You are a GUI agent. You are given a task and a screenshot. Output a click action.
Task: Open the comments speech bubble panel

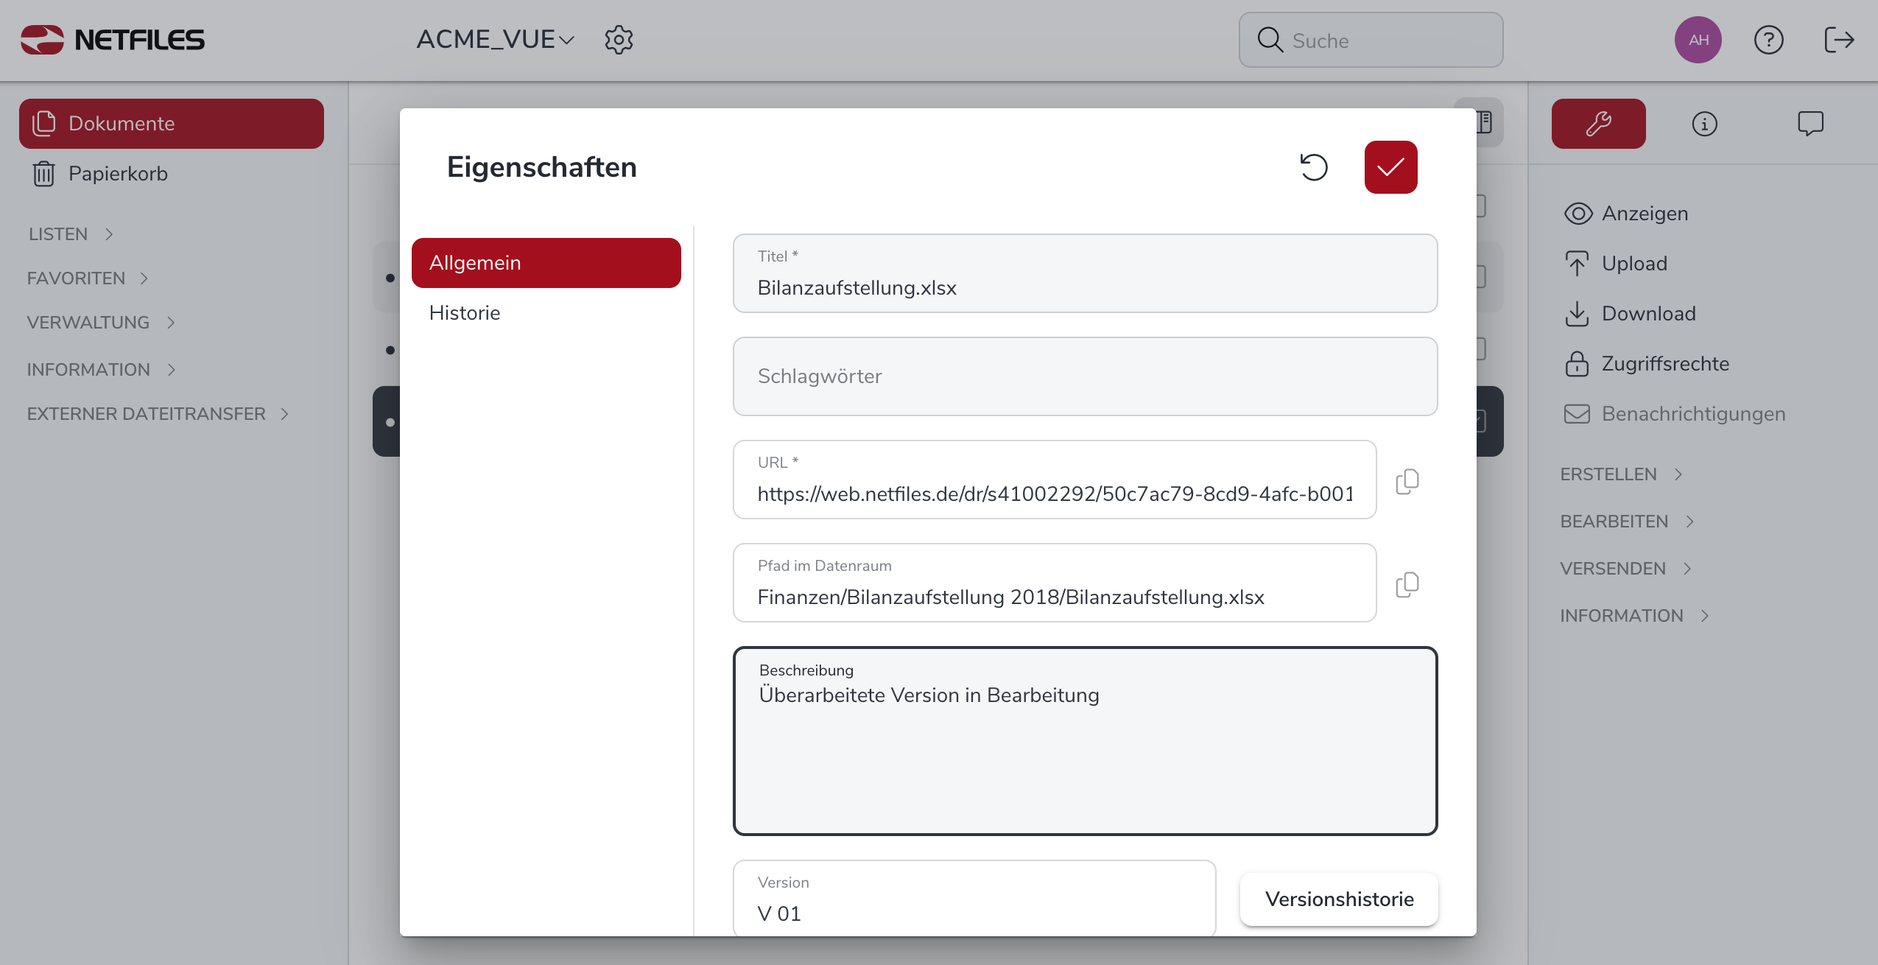coord(1810,124)
